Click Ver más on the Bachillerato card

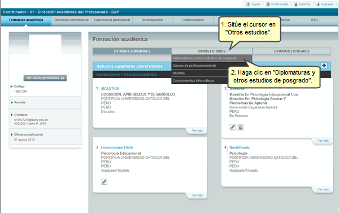tap(323, 189)
